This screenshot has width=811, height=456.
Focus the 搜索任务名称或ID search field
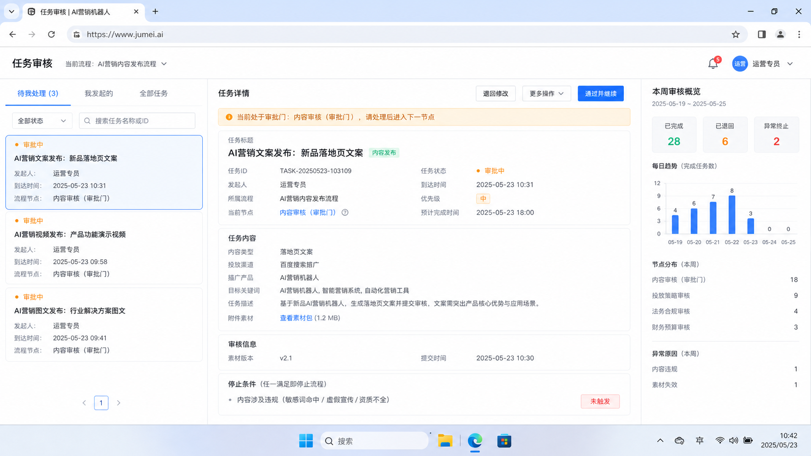point(137,121)
